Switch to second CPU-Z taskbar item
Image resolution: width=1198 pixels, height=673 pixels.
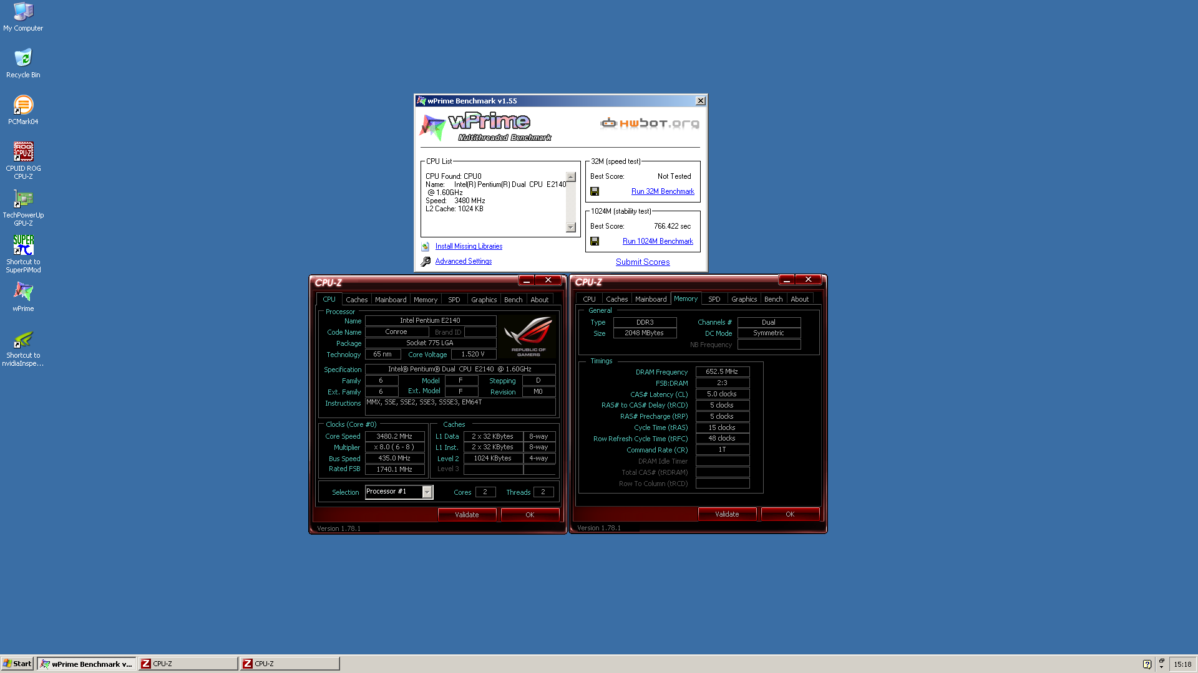[290, 664]
